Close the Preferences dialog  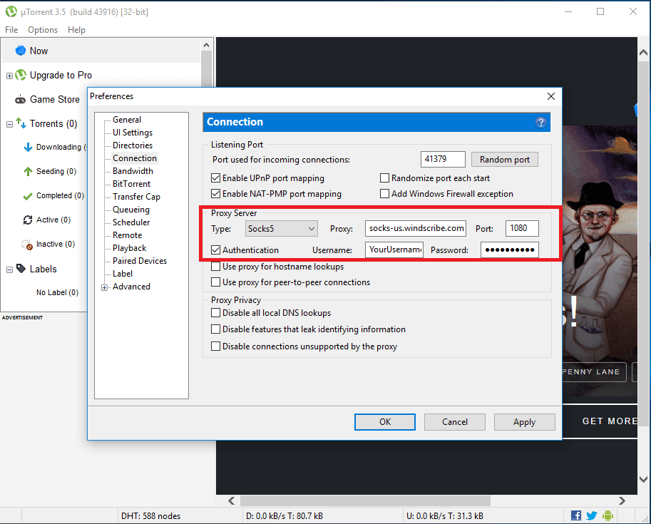551,96
